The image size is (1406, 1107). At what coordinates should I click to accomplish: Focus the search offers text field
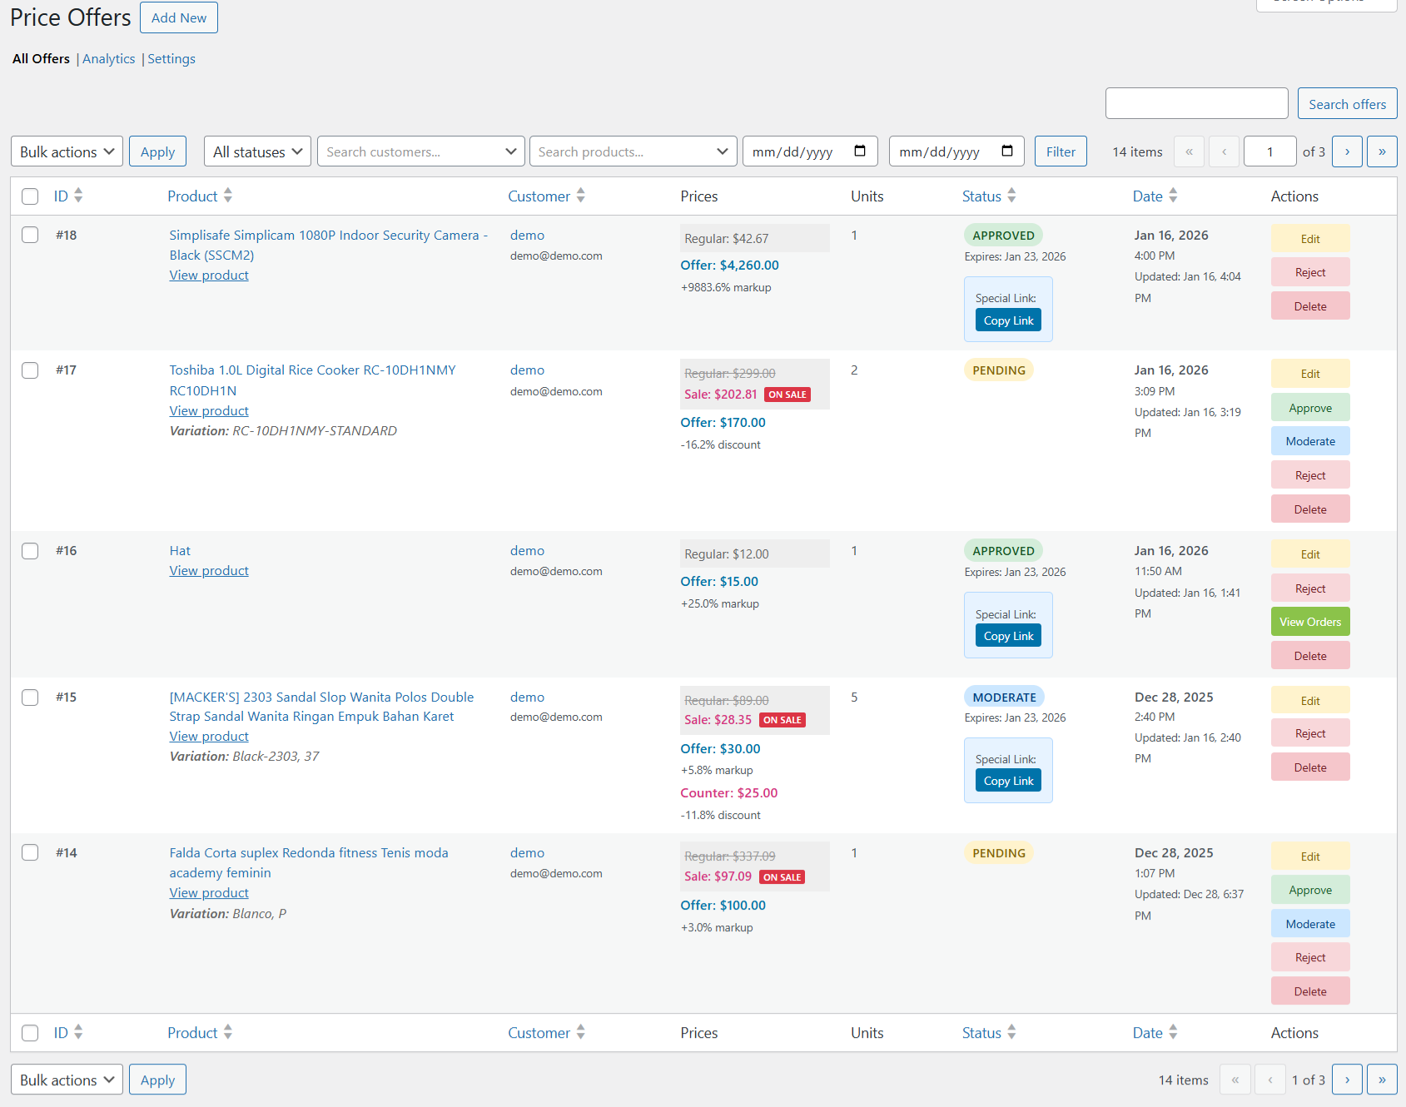(x=1196, y=104)
